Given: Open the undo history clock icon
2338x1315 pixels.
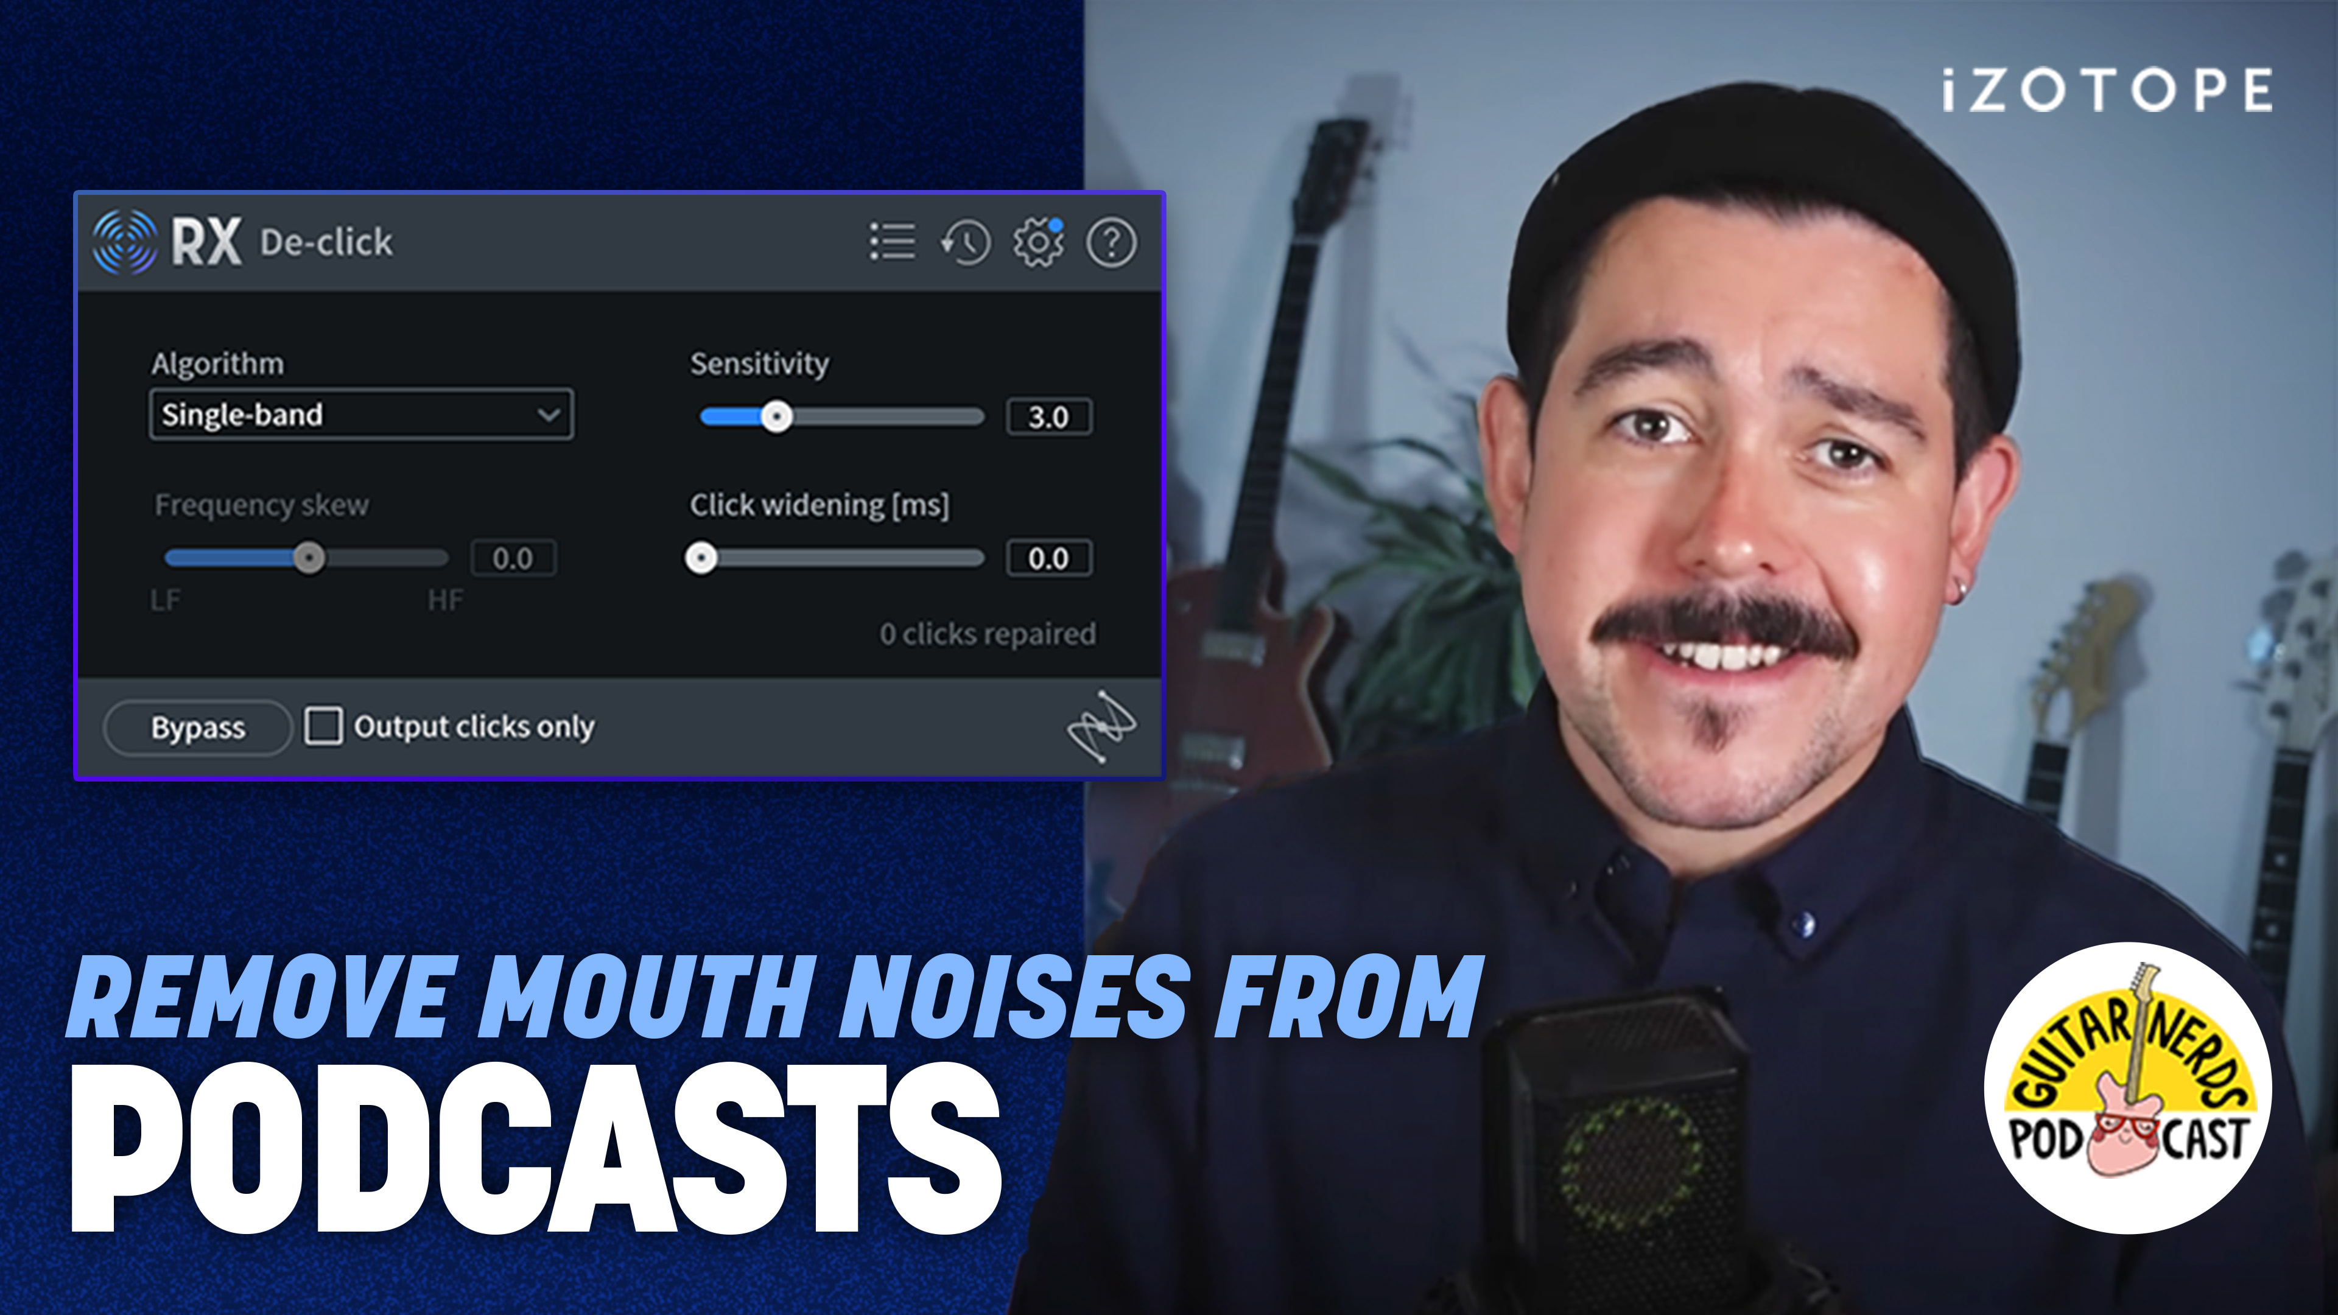Looking at the screenshot, I should pyautogui.click(x=966, y=242).
